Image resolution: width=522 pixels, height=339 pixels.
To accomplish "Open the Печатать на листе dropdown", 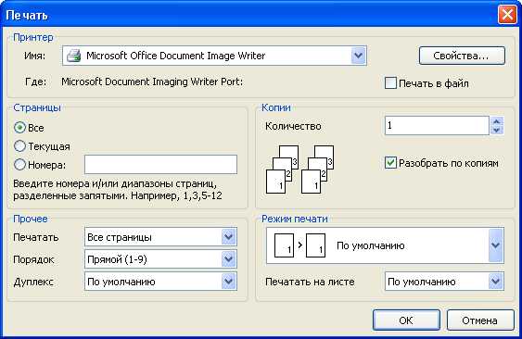I will 496,282.
